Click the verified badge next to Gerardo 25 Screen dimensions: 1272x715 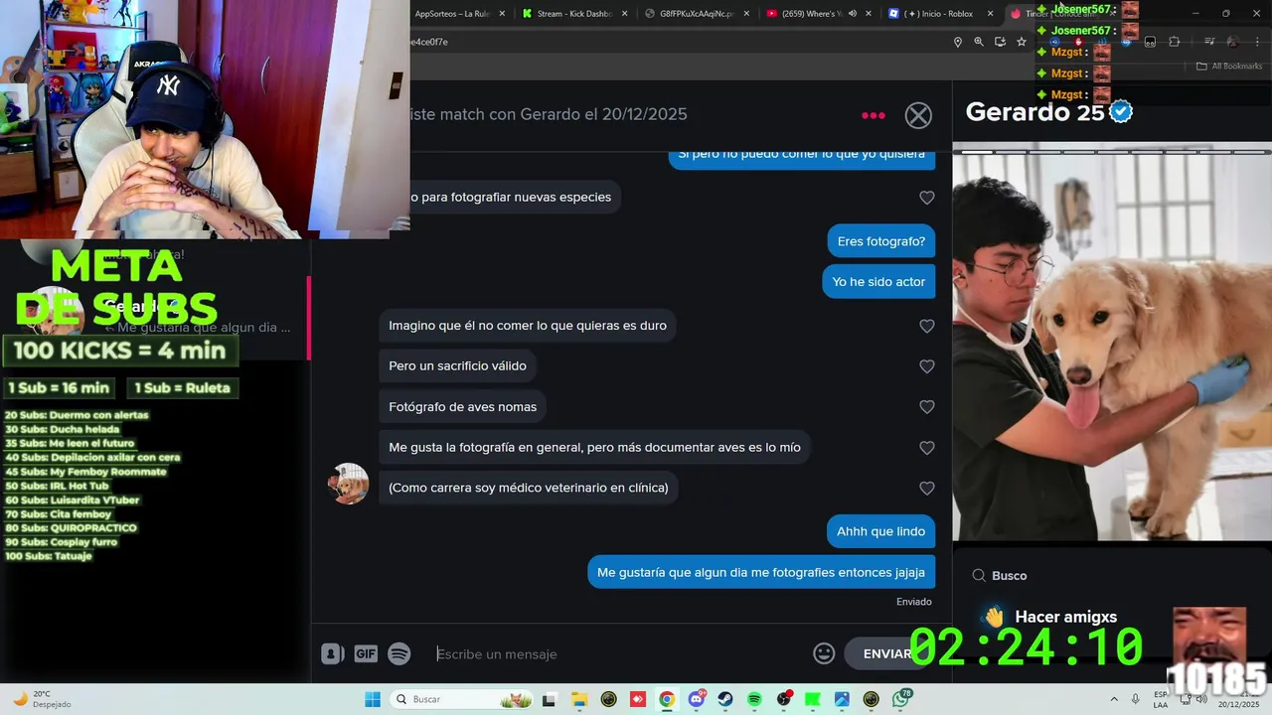(x=1121, y=112)
